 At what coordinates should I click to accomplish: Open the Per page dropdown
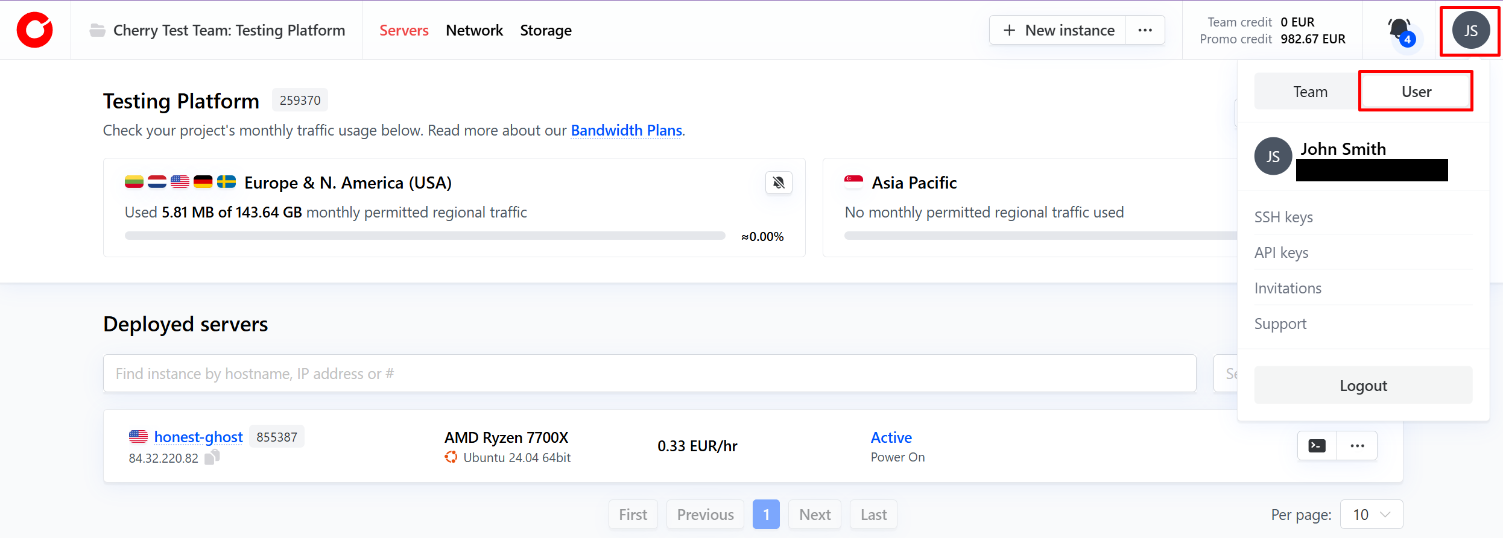pos(1371,515)
